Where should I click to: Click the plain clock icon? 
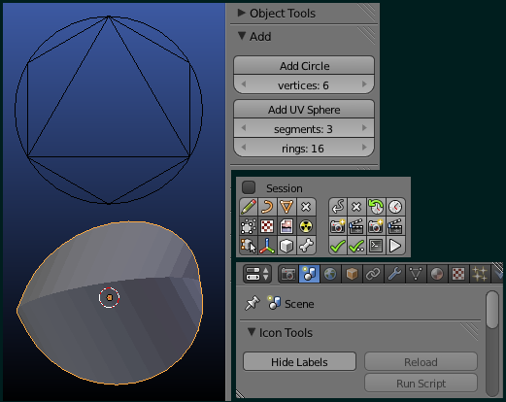(395, 207)
